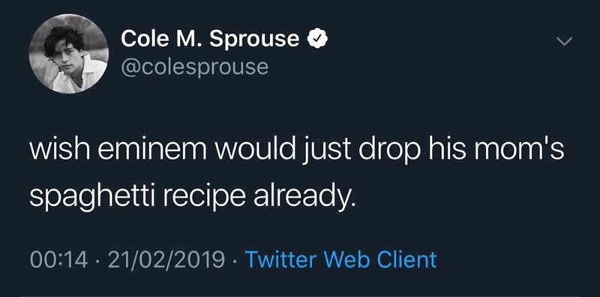
Task: Expand the tweet options chevron
Action: pos(564,40)
